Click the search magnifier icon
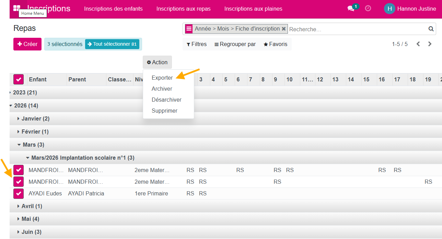Viewport: 442px width, 239px height. [x=431, y=29]
